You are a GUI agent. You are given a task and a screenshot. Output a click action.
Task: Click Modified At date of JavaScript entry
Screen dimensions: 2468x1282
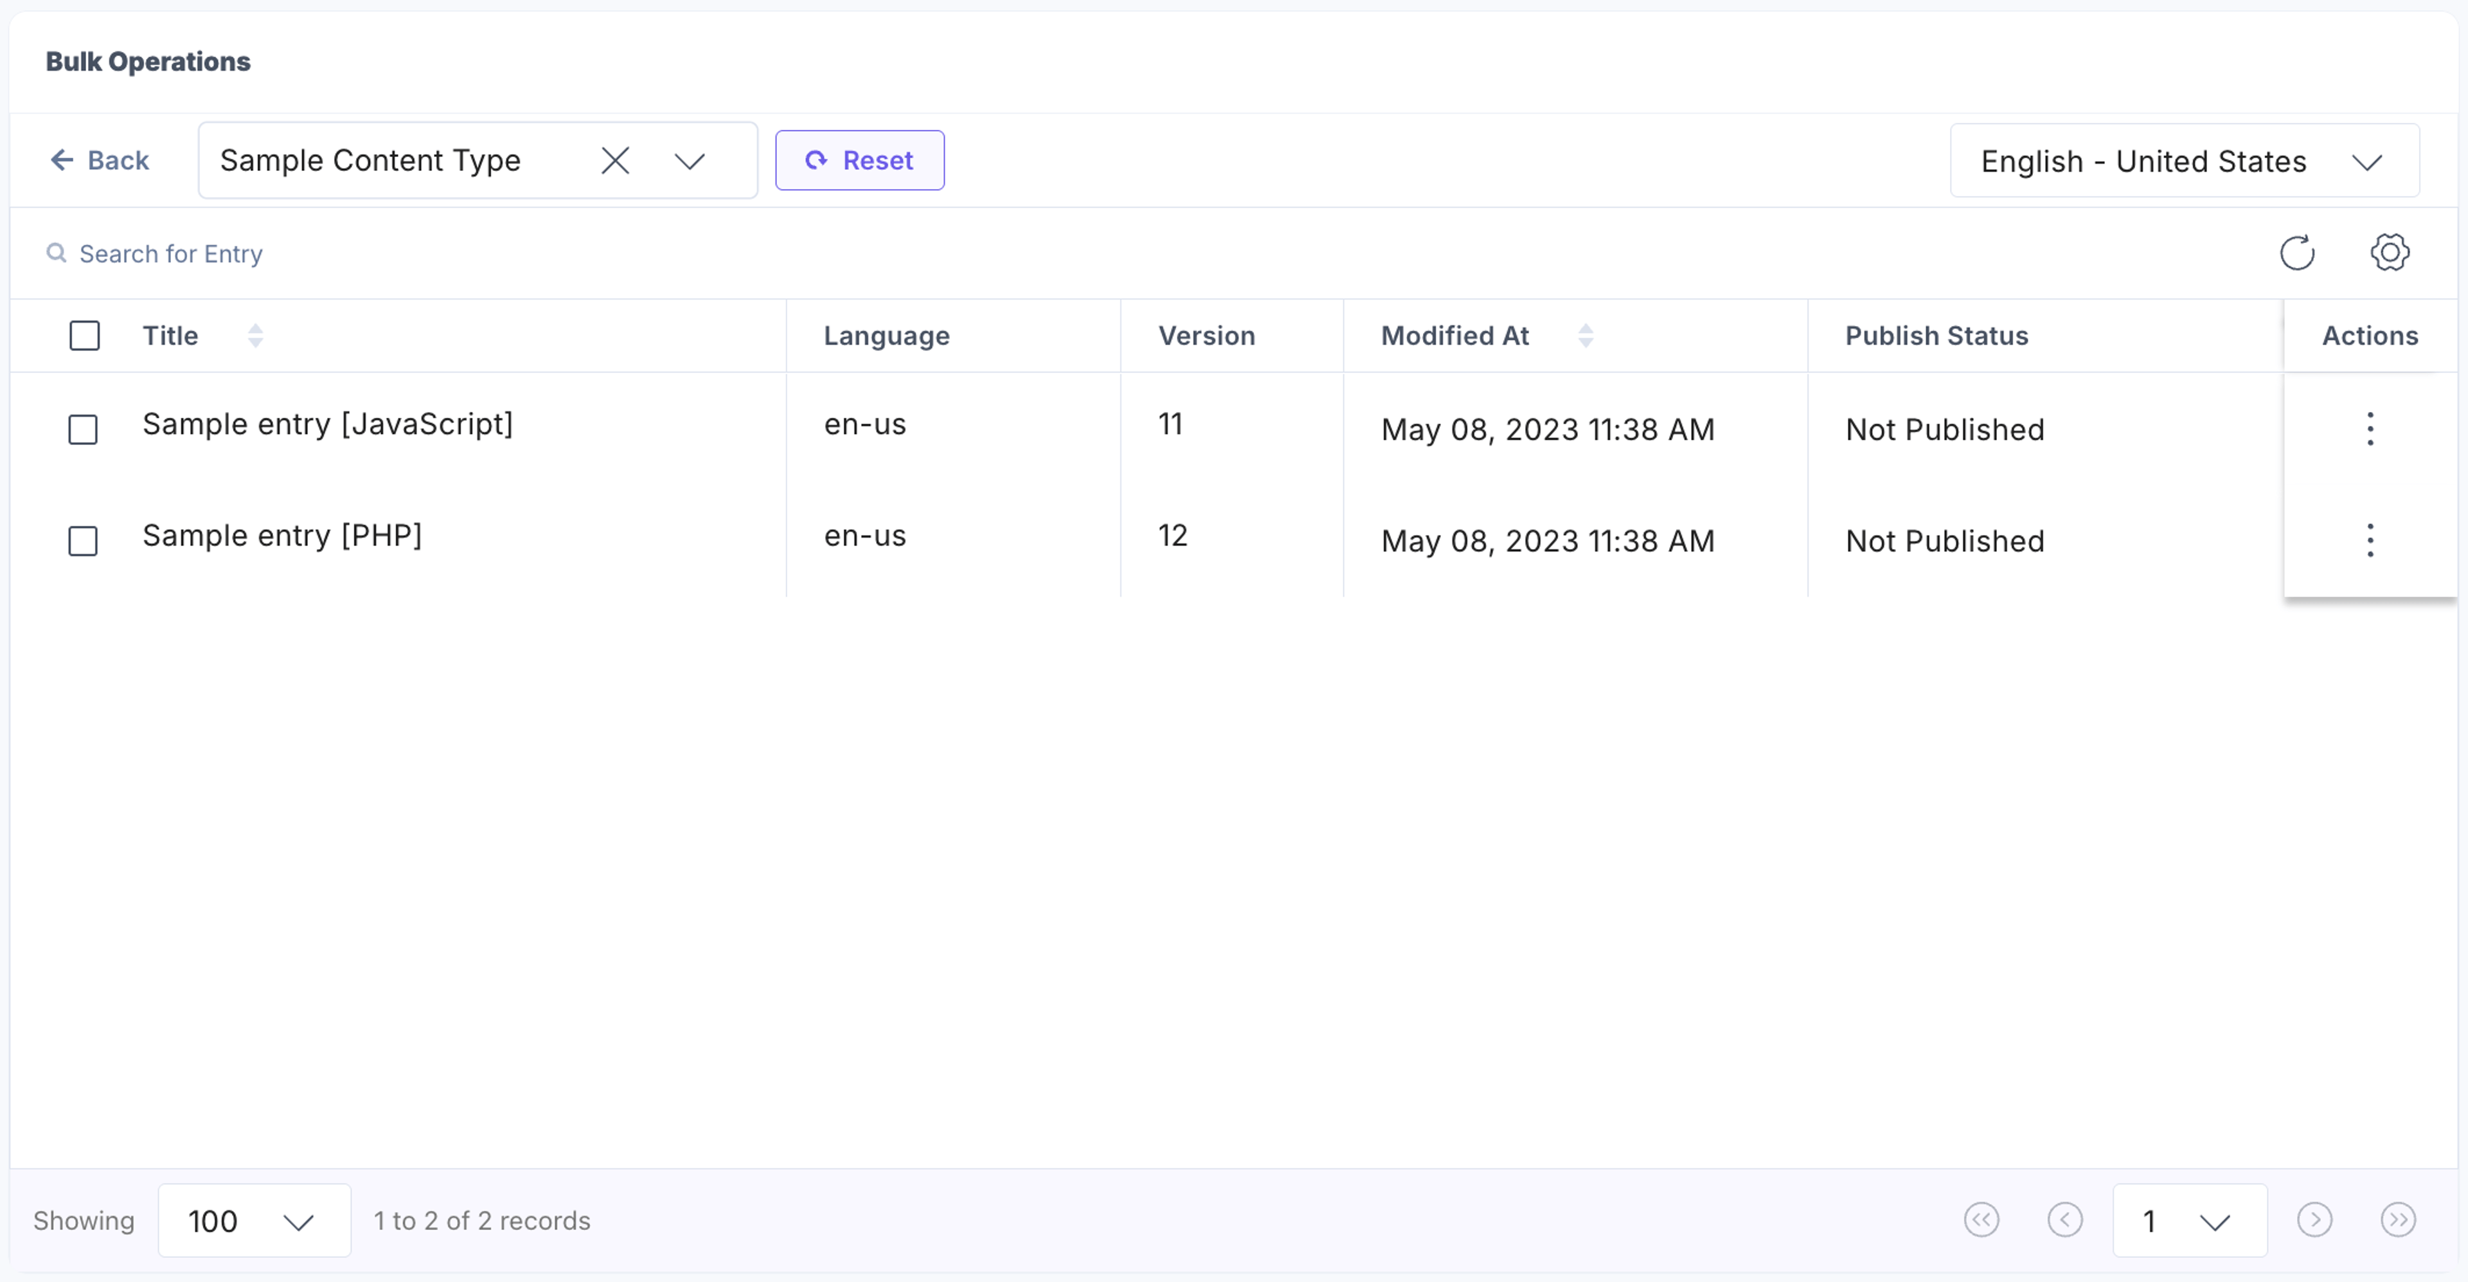(1547, 429)
